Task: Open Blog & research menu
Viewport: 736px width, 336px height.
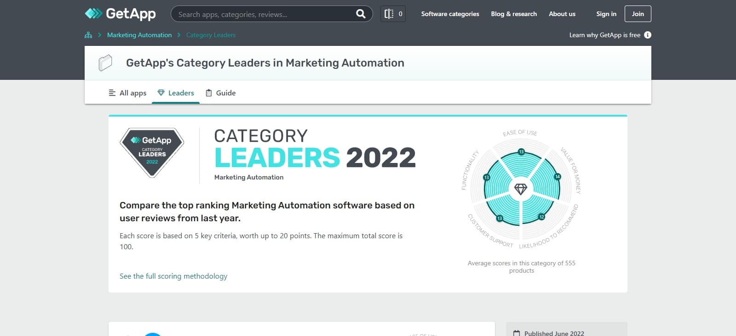Action: (514, 14)
